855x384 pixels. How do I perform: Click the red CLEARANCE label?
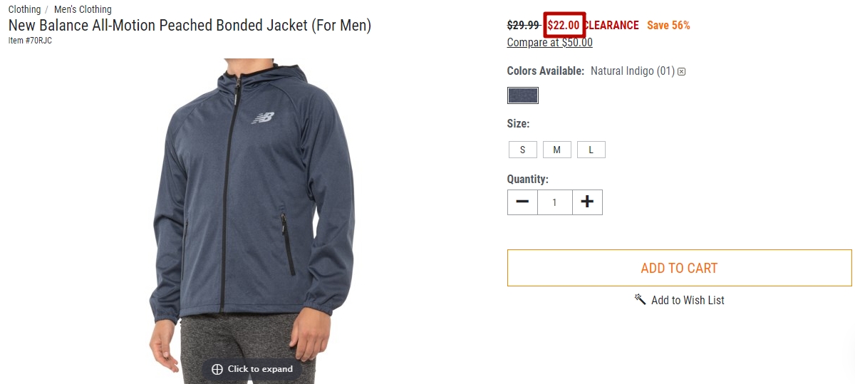pos(611,25)
